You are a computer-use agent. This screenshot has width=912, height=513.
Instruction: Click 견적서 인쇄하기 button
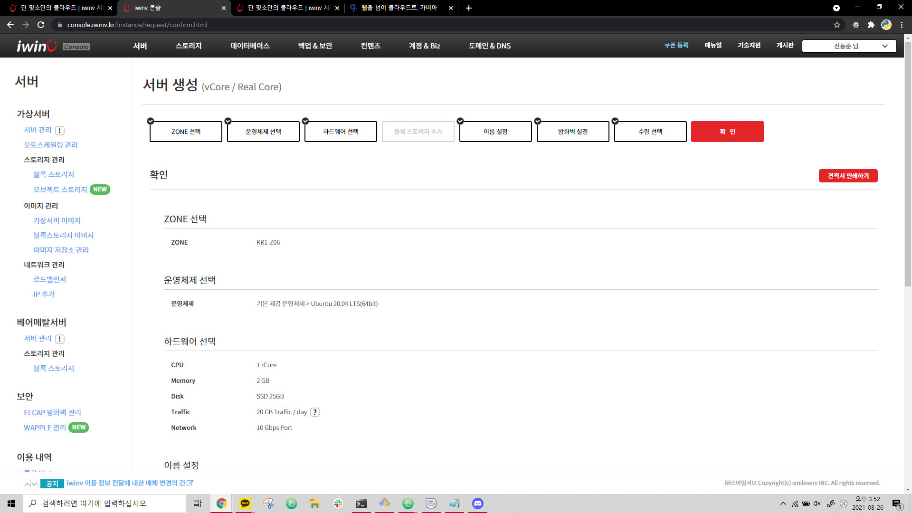[848, 176]
